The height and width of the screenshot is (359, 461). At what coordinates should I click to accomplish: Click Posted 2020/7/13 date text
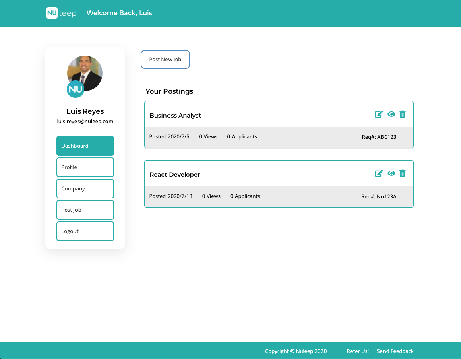[x=171, y=196]
